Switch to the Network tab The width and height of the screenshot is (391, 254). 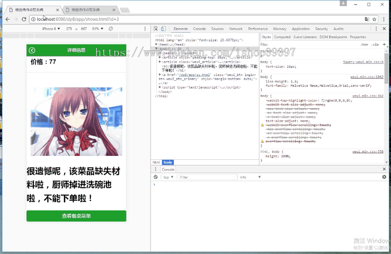(x=236, y=29)
